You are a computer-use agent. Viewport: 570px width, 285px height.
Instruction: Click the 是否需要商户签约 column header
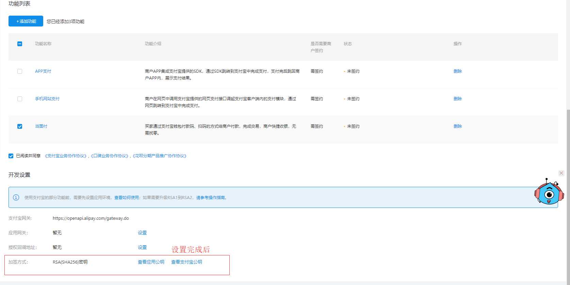pos(321,47)
